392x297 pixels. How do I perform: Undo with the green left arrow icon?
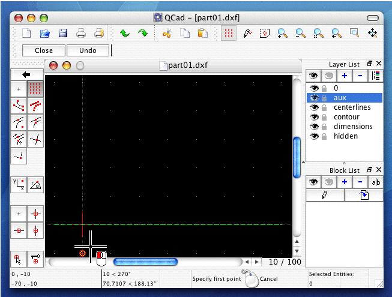[x=124, y=33]
